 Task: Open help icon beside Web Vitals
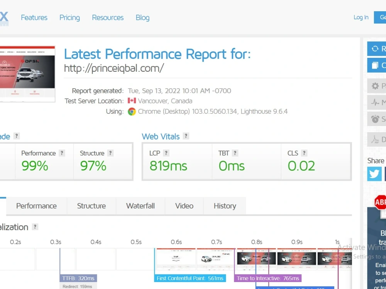[186, 136]
